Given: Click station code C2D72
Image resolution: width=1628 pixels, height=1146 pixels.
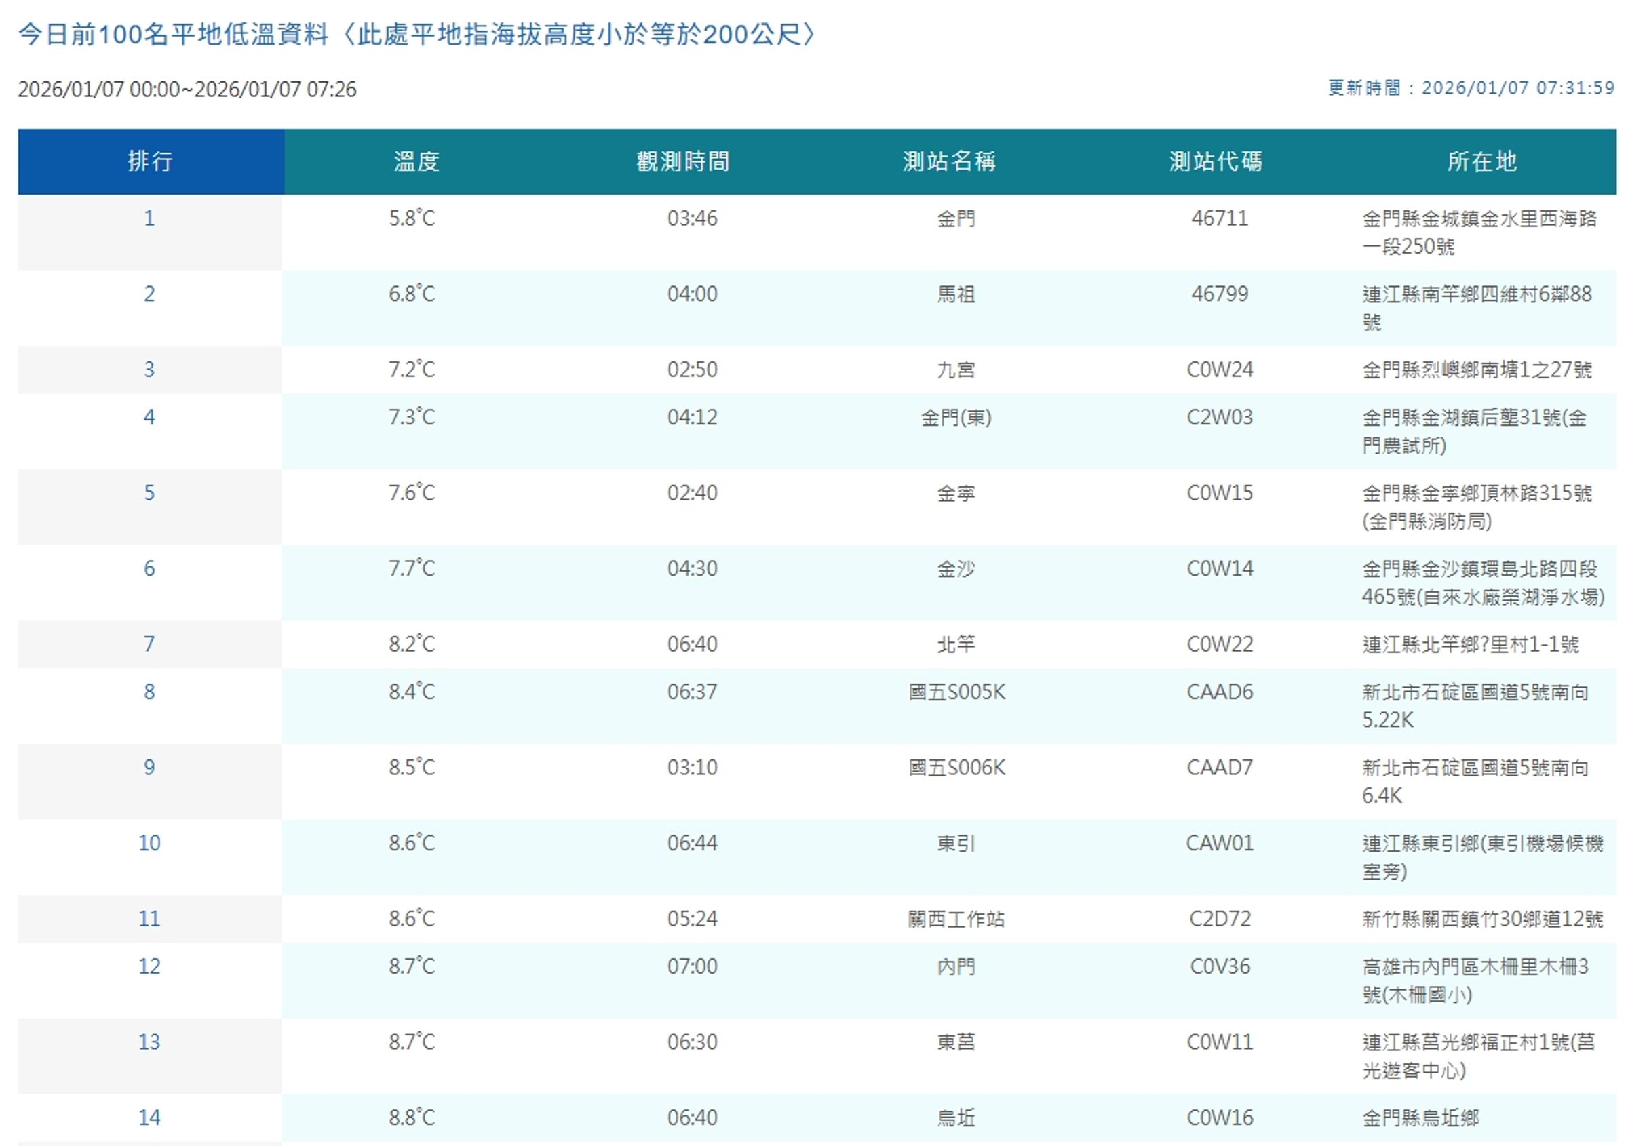Looking at the screenshot, I should coord(1220,920).
